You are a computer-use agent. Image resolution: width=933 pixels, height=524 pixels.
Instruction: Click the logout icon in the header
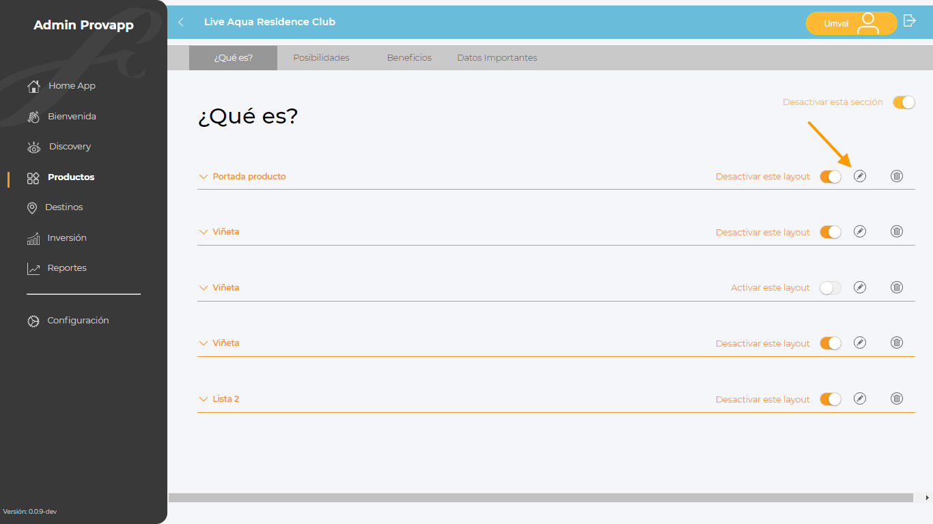tap(909, 20)
